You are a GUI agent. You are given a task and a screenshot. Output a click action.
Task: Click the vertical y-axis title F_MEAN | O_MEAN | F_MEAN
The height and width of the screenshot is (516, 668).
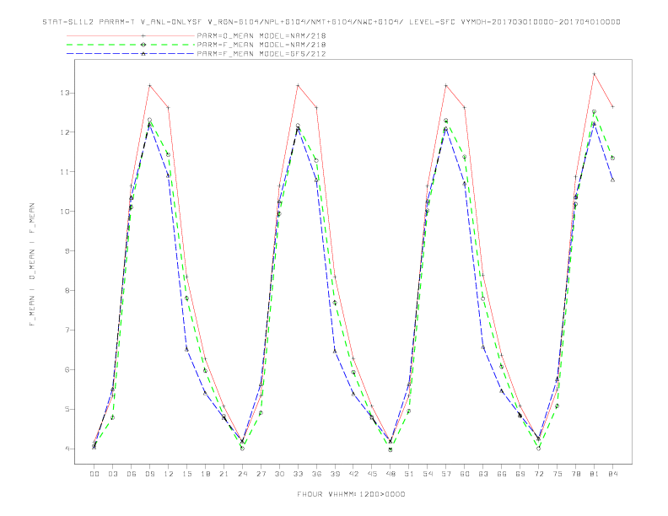[x=32, y=265]
